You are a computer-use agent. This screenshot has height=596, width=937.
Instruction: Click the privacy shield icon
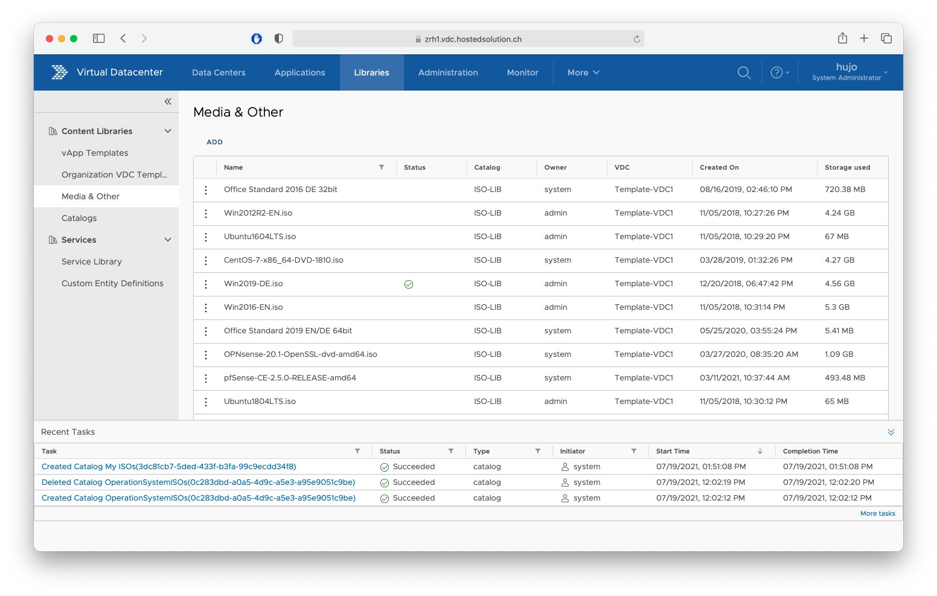coord(278,38)
